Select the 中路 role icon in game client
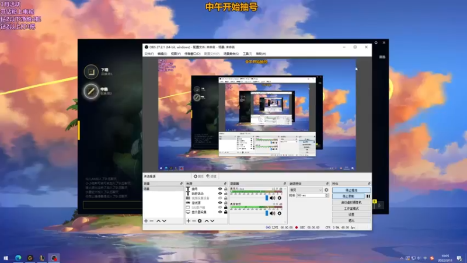This screenshot has height=263, width=467. 91,91
